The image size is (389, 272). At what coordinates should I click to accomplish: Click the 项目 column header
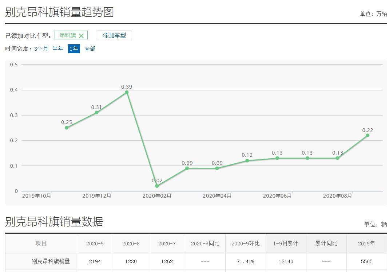(x=41, y=243)
